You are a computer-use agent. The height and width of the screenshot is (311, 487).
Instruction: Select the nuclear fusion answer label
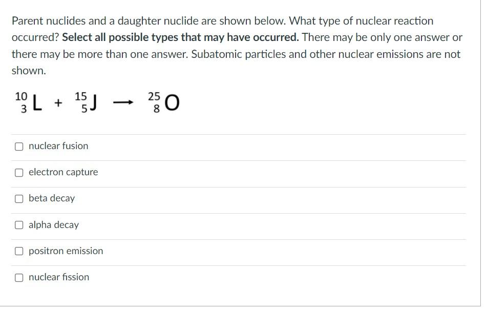[x=58, y=146]
